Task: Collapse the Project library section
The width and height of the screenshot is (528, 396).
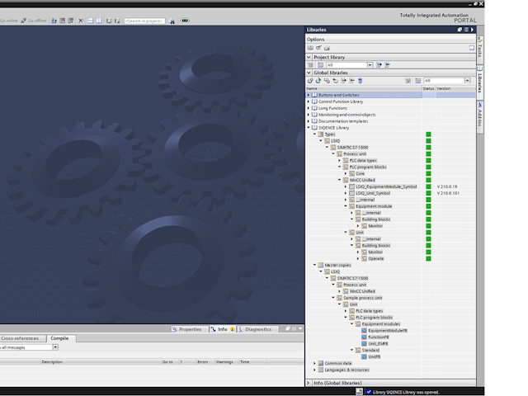Action: point(309,57)
